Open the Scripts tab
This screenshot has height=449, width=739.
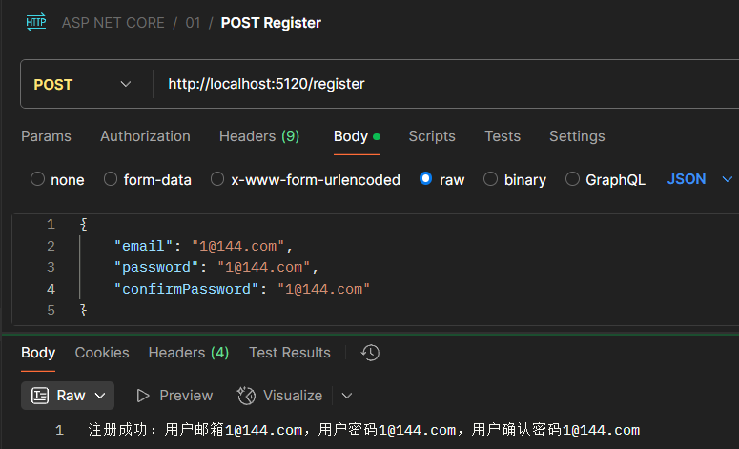432,136
